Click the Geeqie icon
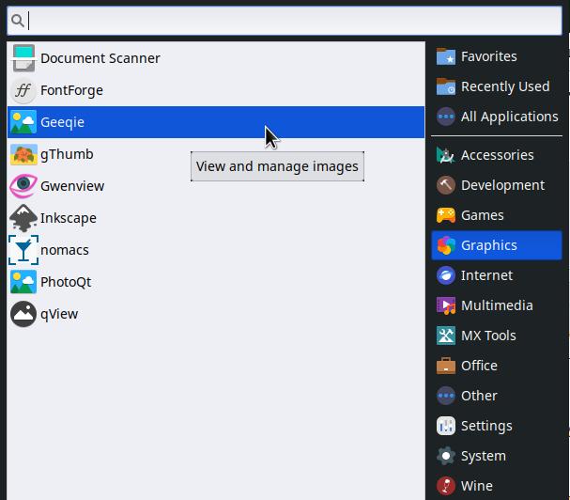Screen dimensions: 570x500 [23, 122]
